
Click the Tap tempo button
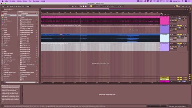pos(7,6)
